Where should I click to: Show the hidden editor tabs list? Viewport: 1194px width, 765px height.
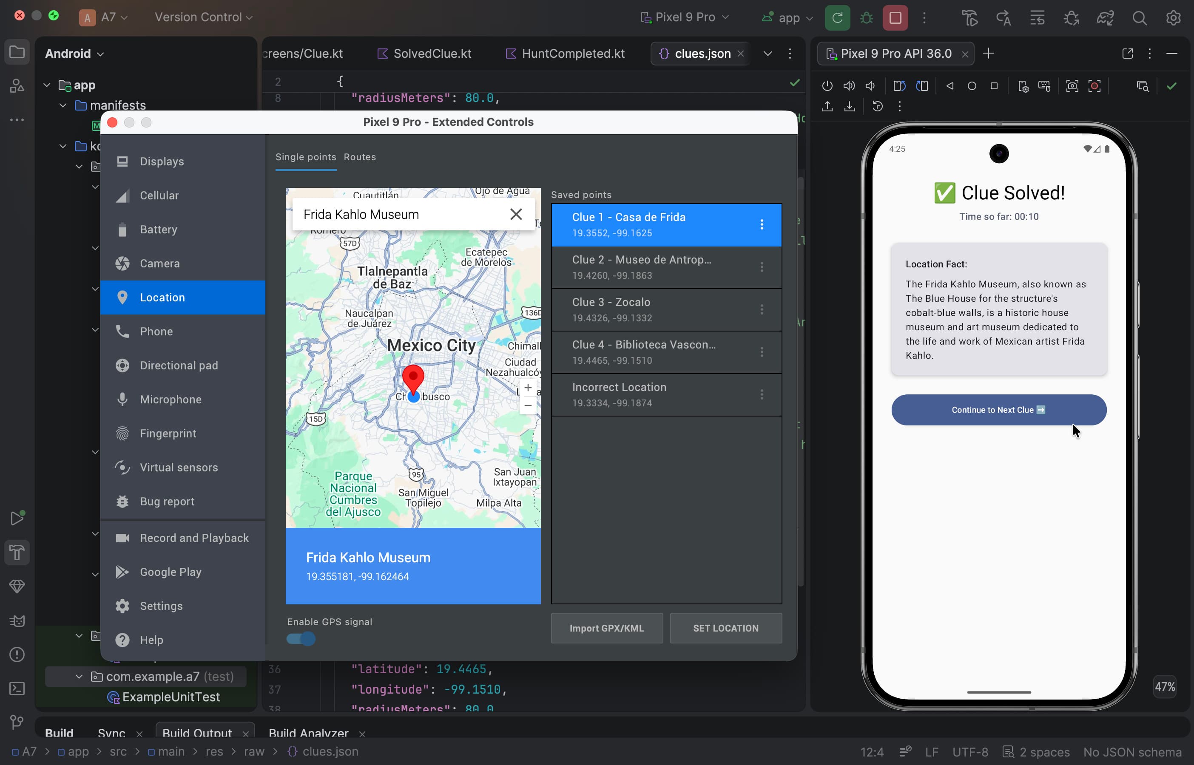coord(768,53)
